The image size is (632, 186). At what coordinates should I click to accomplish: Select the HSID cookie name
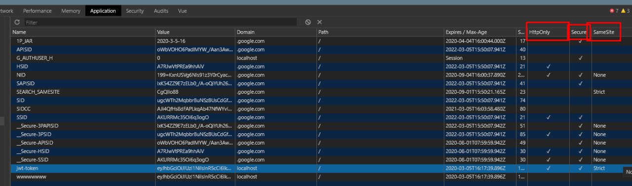[x=22, y=66]
